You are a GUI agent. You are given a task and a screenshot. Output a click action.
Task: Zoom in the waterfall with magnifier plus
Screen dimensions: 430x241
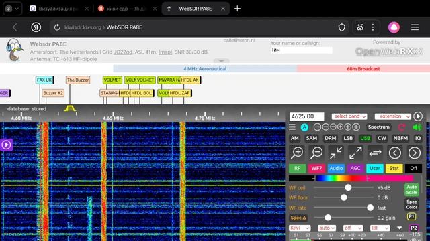coord(297,153)
